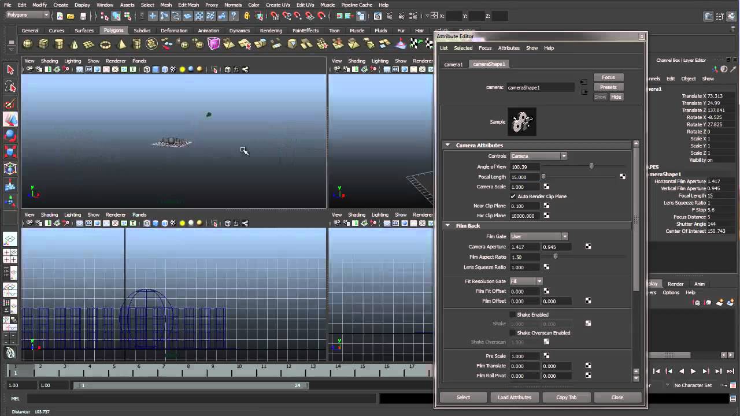The image size is (740, 416).
Task: Open the Controls Camera dropdown
Action: [538, 156]
